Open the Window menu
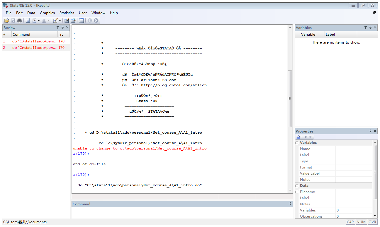Image resolution: width=380 pixels, height=227 pixels. coord(98,13)
